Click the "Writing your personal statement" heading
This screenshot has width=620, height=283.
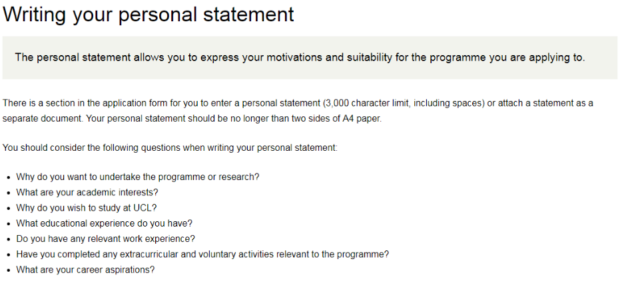click(149, 15)
